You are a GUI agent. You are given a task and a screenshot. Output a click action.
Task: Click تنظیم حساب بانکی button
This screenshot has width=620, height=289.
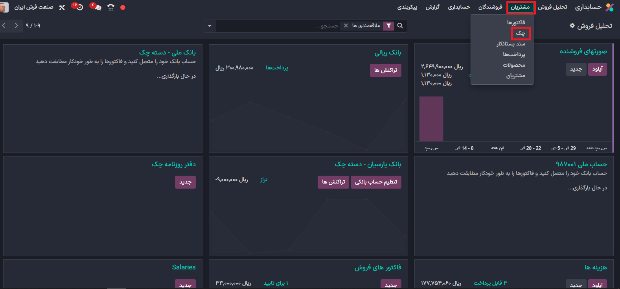click(376, 182)
